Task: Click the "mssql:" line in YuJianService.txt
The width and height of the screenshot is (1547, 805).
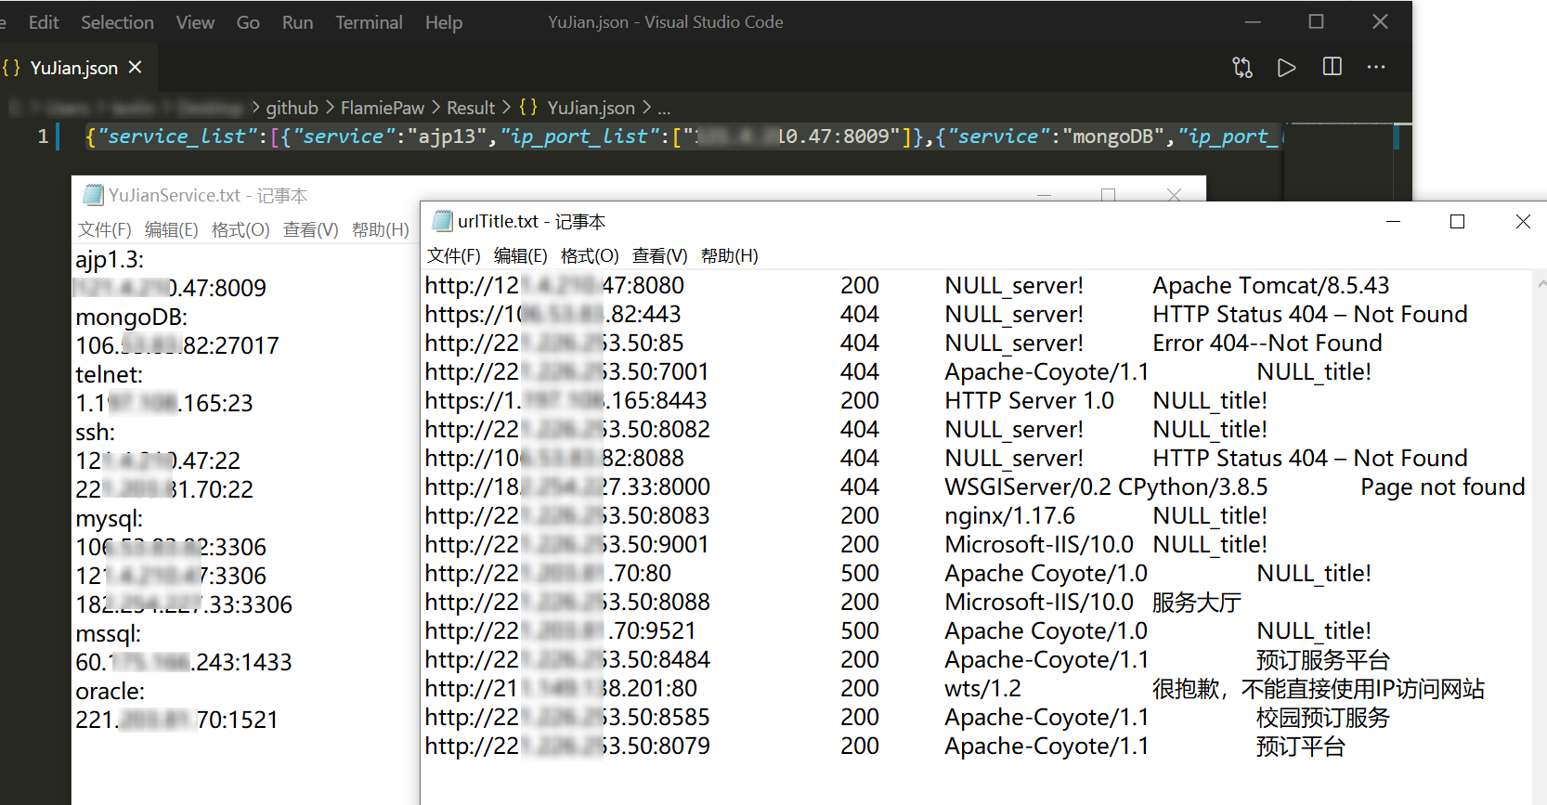Action: 108,633
